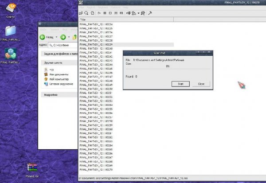This screenshot has width=266, height=183.
Task: Close the Scan File dialog with X
Action: click(x=209, y=52)
